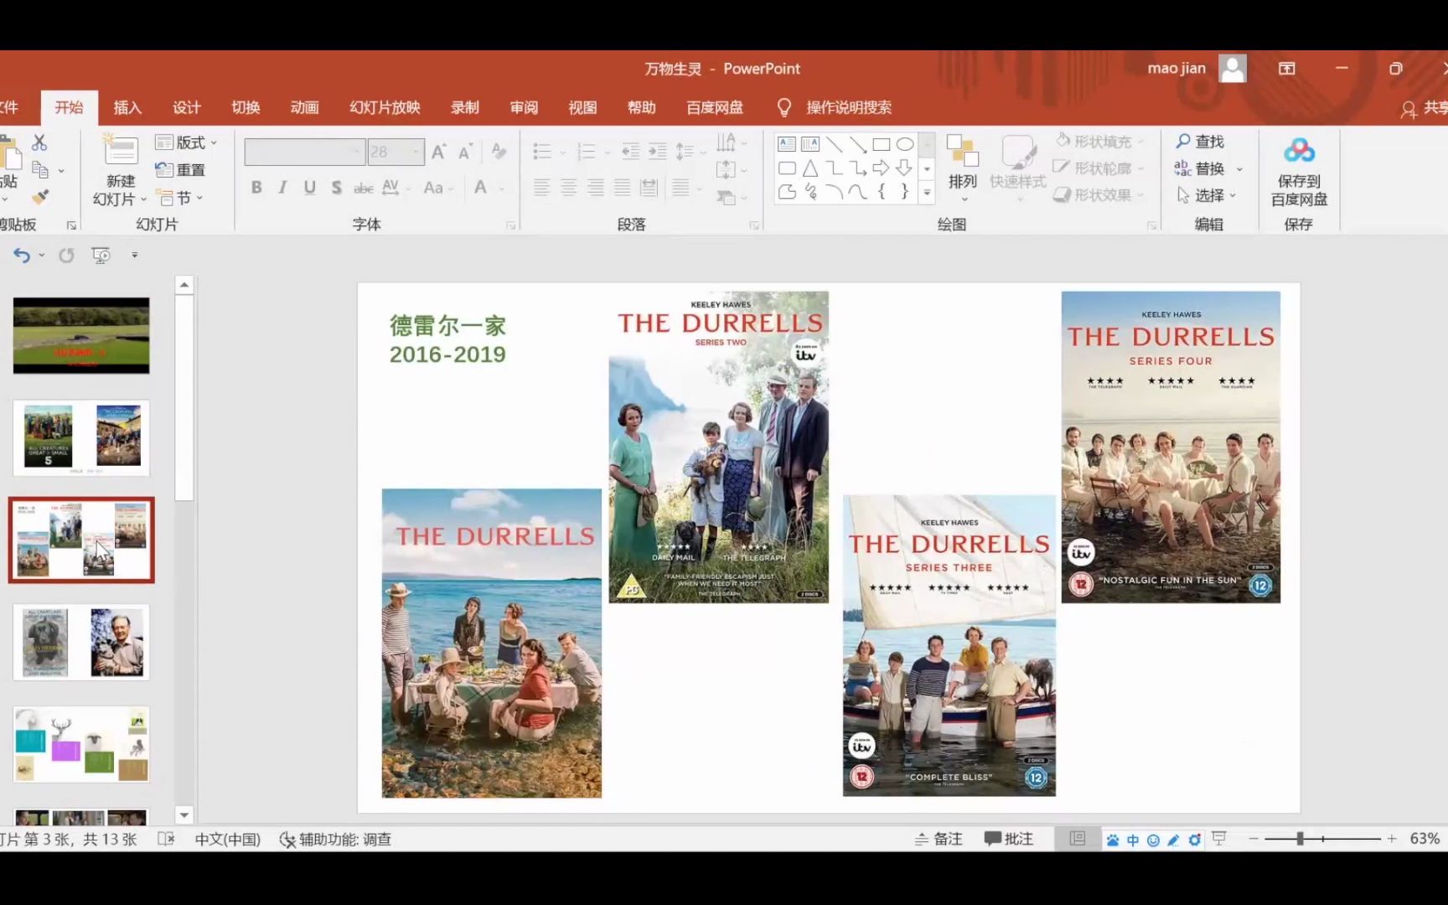Open the Insert (插入) tab
The height and width of the screenshot is (905, 1448).
127,107
